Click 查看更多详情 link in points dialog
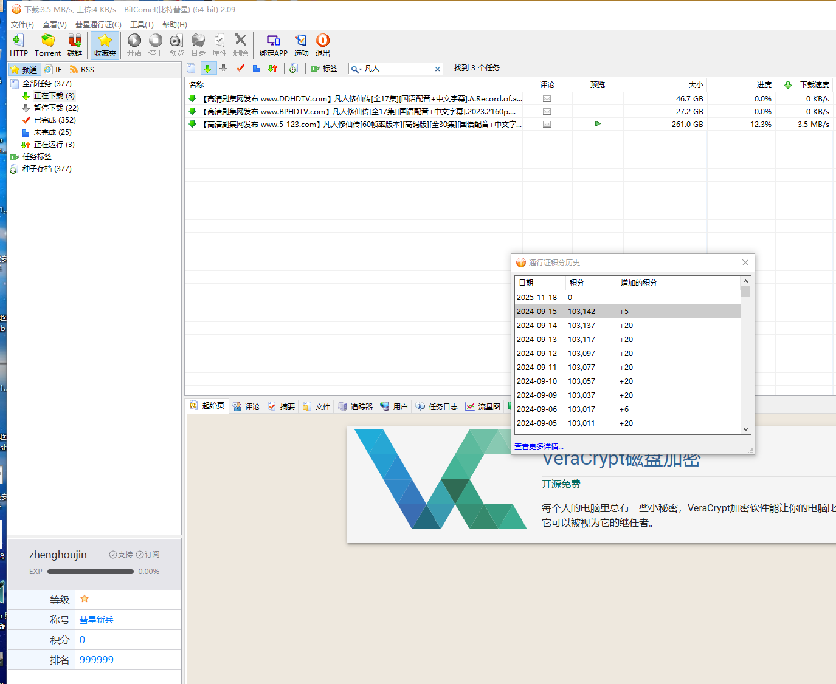 click(x=539, y=446)
